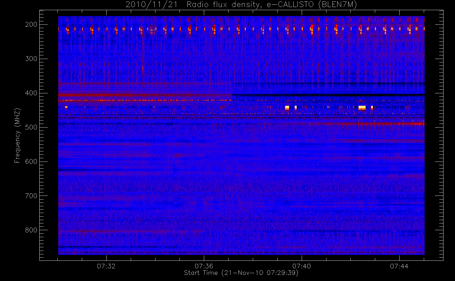Click the 600 frequency tick label

coord(31,162)
